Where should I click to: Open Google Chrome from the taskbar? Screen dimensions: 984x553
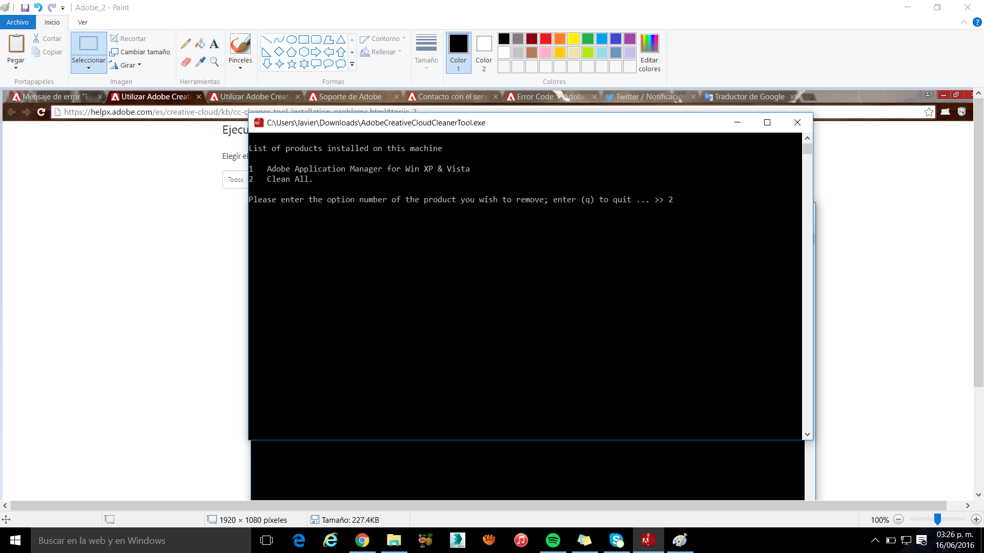tap(362, 540)
